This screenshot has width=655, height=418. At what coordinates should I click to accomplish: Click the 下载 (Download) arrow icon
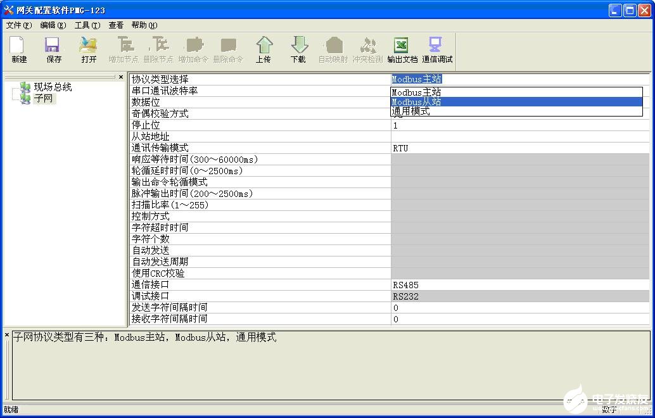click(x=299, y=45)
